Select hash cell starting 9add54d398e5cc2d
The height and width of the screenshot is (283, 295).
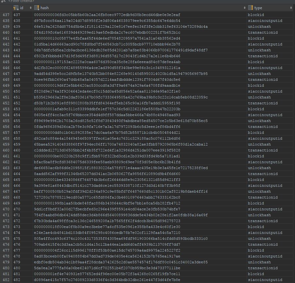point(140,74)
